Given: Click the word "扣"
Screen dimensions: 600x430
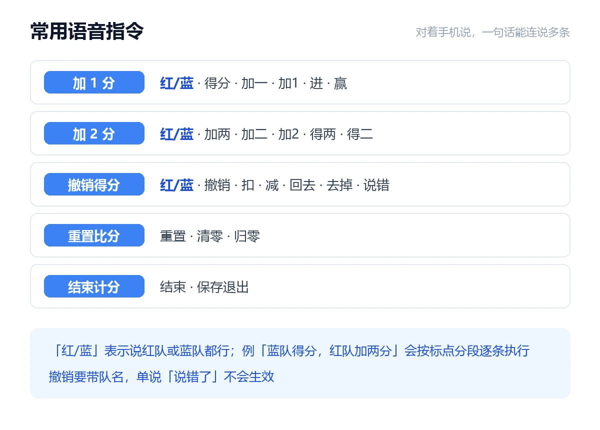Looking at the screenshot, I should tap(248, 185).
